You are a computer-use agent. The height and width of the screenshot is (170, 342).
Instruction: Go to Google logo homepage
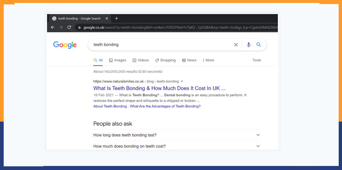pyautogui.click(x=65, y=45)
